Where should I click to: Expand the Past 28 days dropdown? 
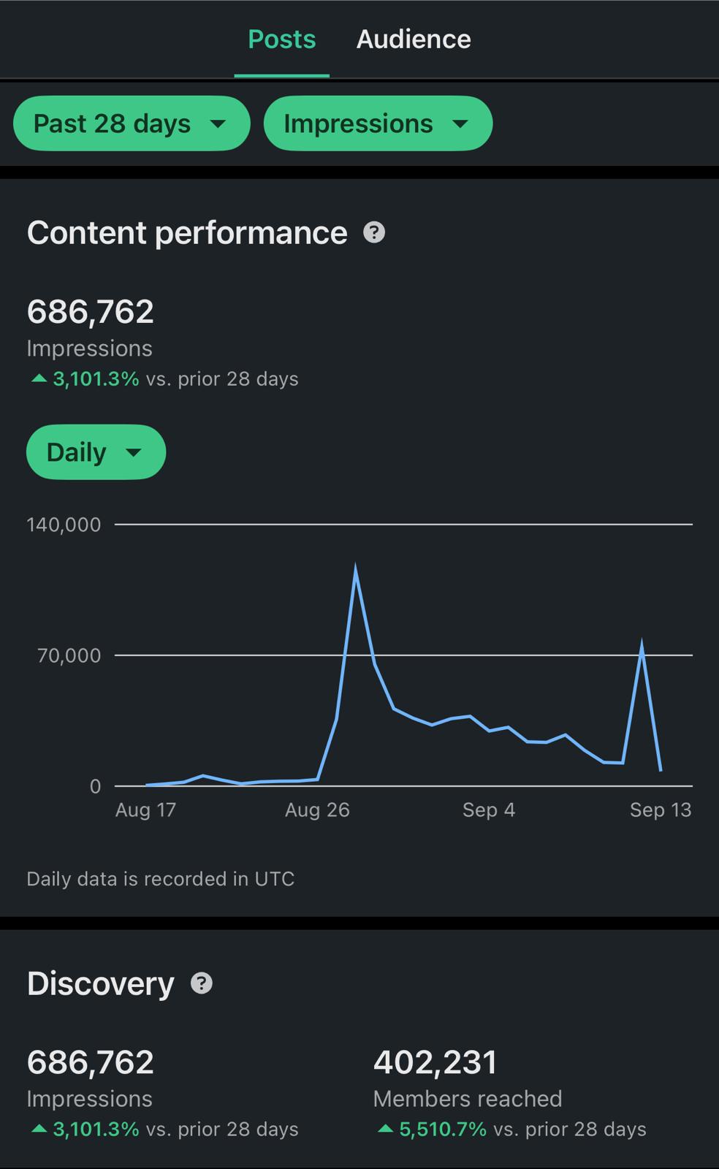(132, 123)
